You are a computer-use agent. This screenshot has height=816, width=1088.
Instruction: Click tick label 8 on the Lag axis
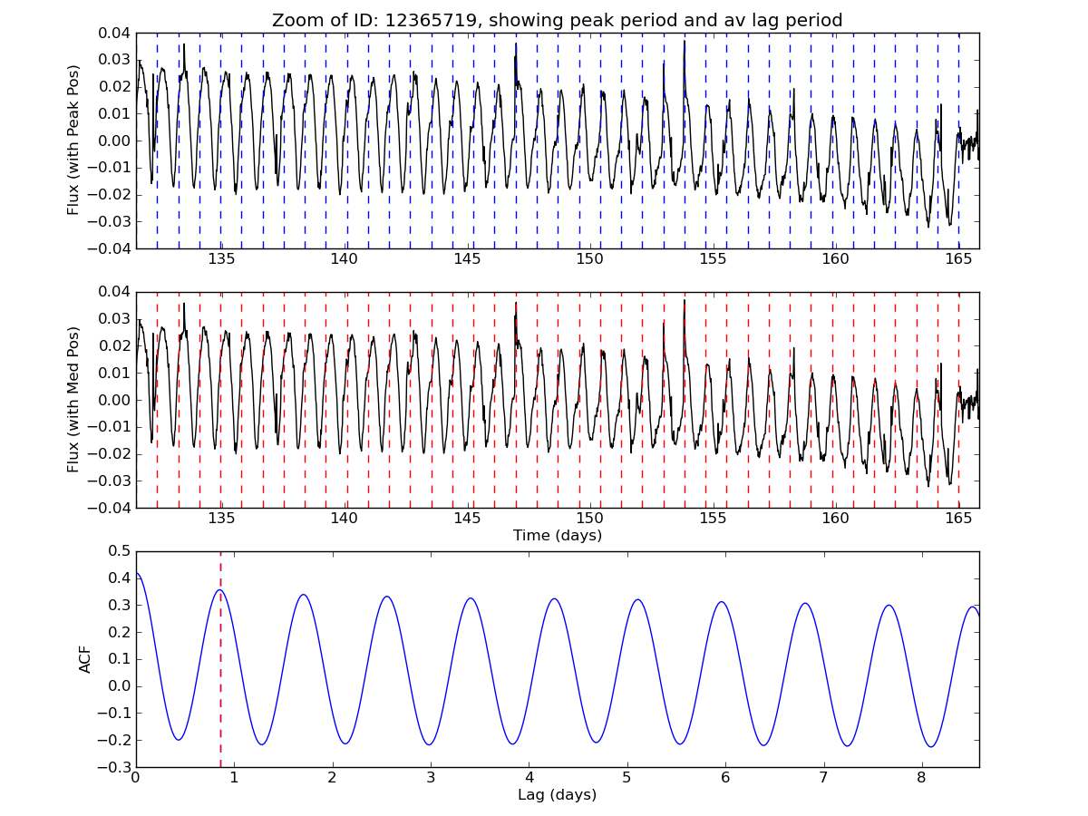(x=921, y=779)
